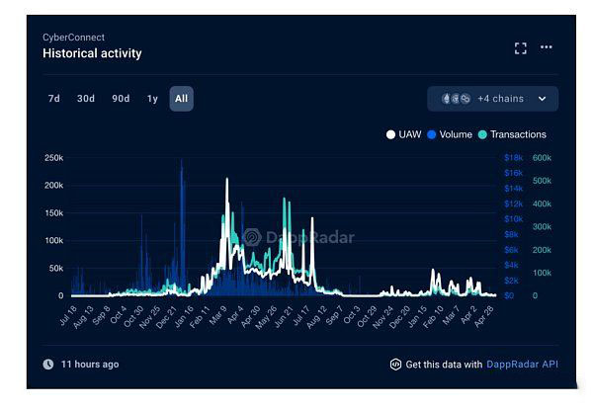Click the Mar 9 UAW peak on chart
Screen dimensions: 593x408
[227, 181]
